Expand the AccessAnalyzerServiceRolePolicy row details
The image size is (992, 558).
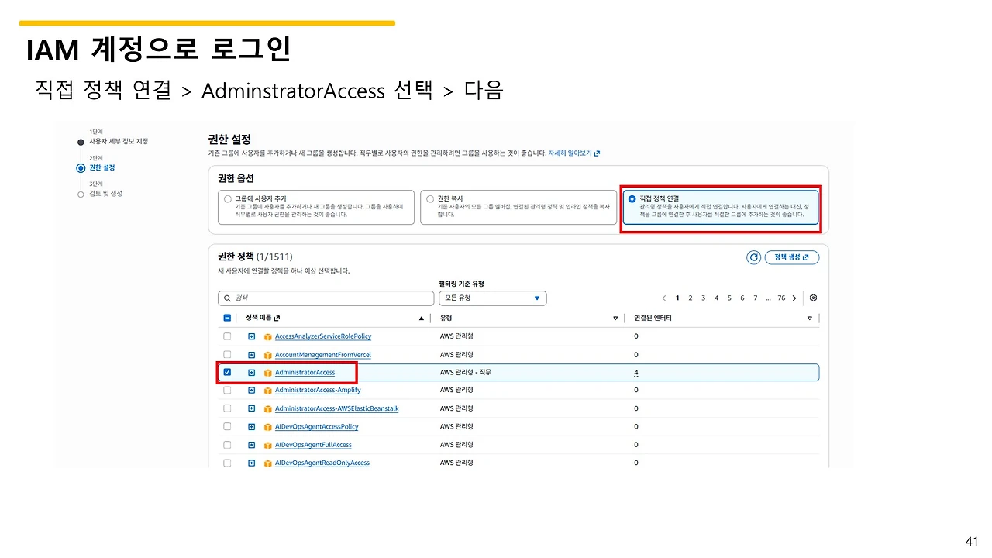(251, 336)
